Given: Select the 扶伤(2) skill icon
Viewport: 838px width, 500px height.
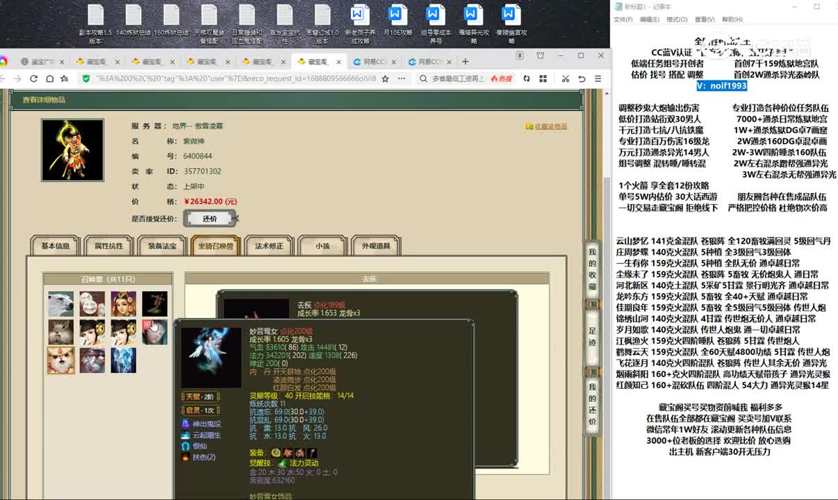Looking at the screenshot, I should coord(185,457).
